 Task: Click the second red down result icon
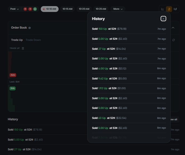tap(30, 9)
